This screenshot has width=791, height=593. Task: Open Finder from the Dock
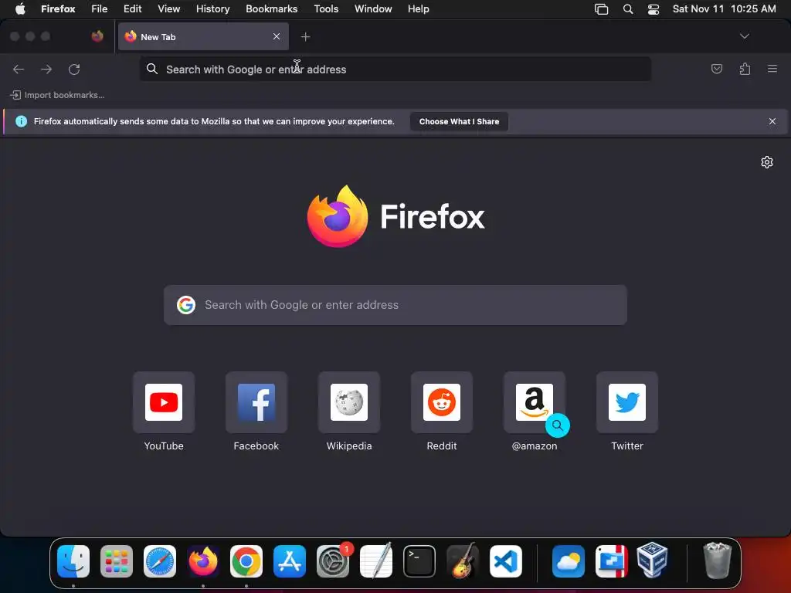pyautogui.click(x=73, y=561)
